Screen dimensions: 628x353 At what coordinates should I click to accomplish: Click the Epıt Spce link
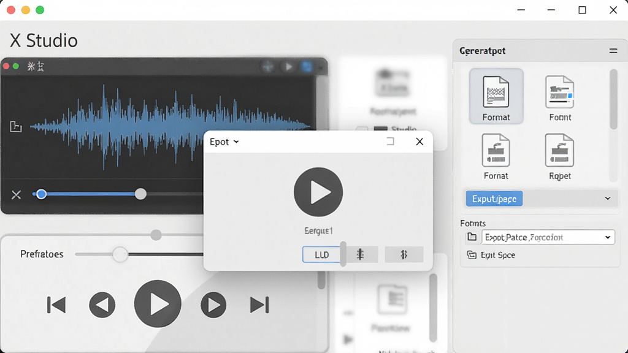(497, 255)
